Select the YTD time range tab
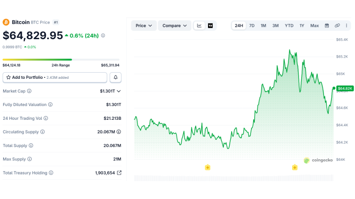 289,25
